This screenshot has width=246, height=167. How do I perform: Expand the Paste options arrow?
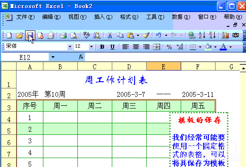point(138,36)
